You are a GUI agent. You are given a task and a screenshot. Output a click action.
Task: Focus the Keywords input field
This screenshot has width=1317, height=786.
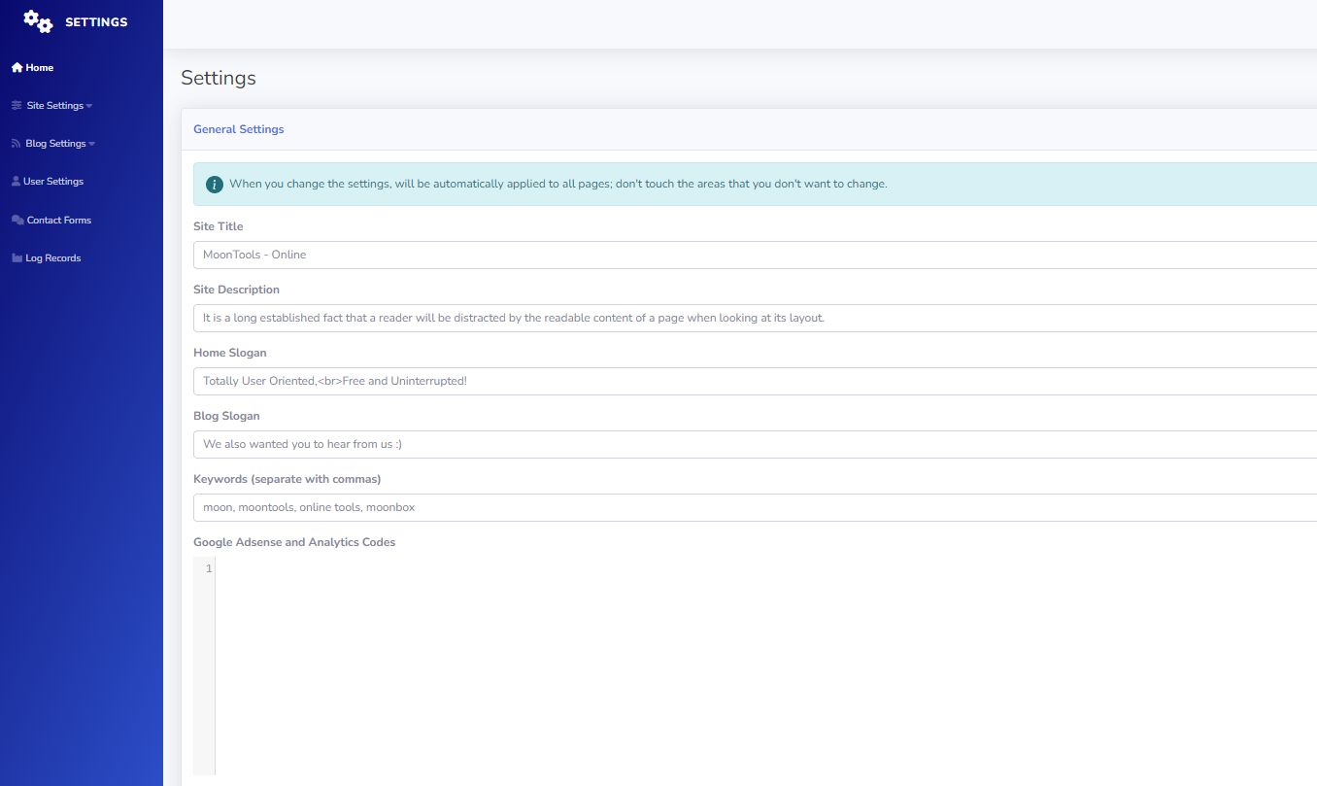(x=755, y=507)
